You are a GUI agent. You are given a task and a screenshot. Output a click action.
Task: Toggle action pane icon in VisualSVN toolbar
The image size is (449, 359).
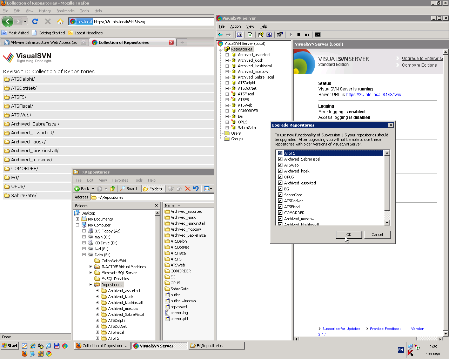[269, 35]
